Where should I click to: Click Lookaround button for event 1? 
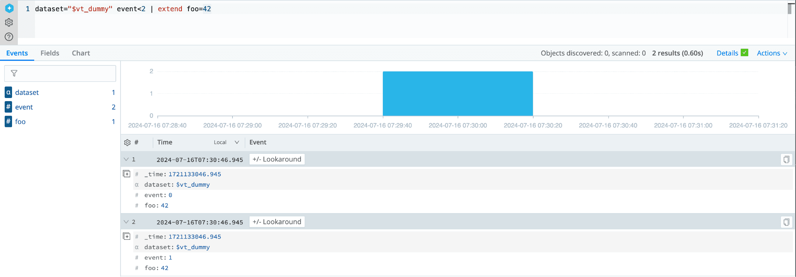click(x=277, y=159)
